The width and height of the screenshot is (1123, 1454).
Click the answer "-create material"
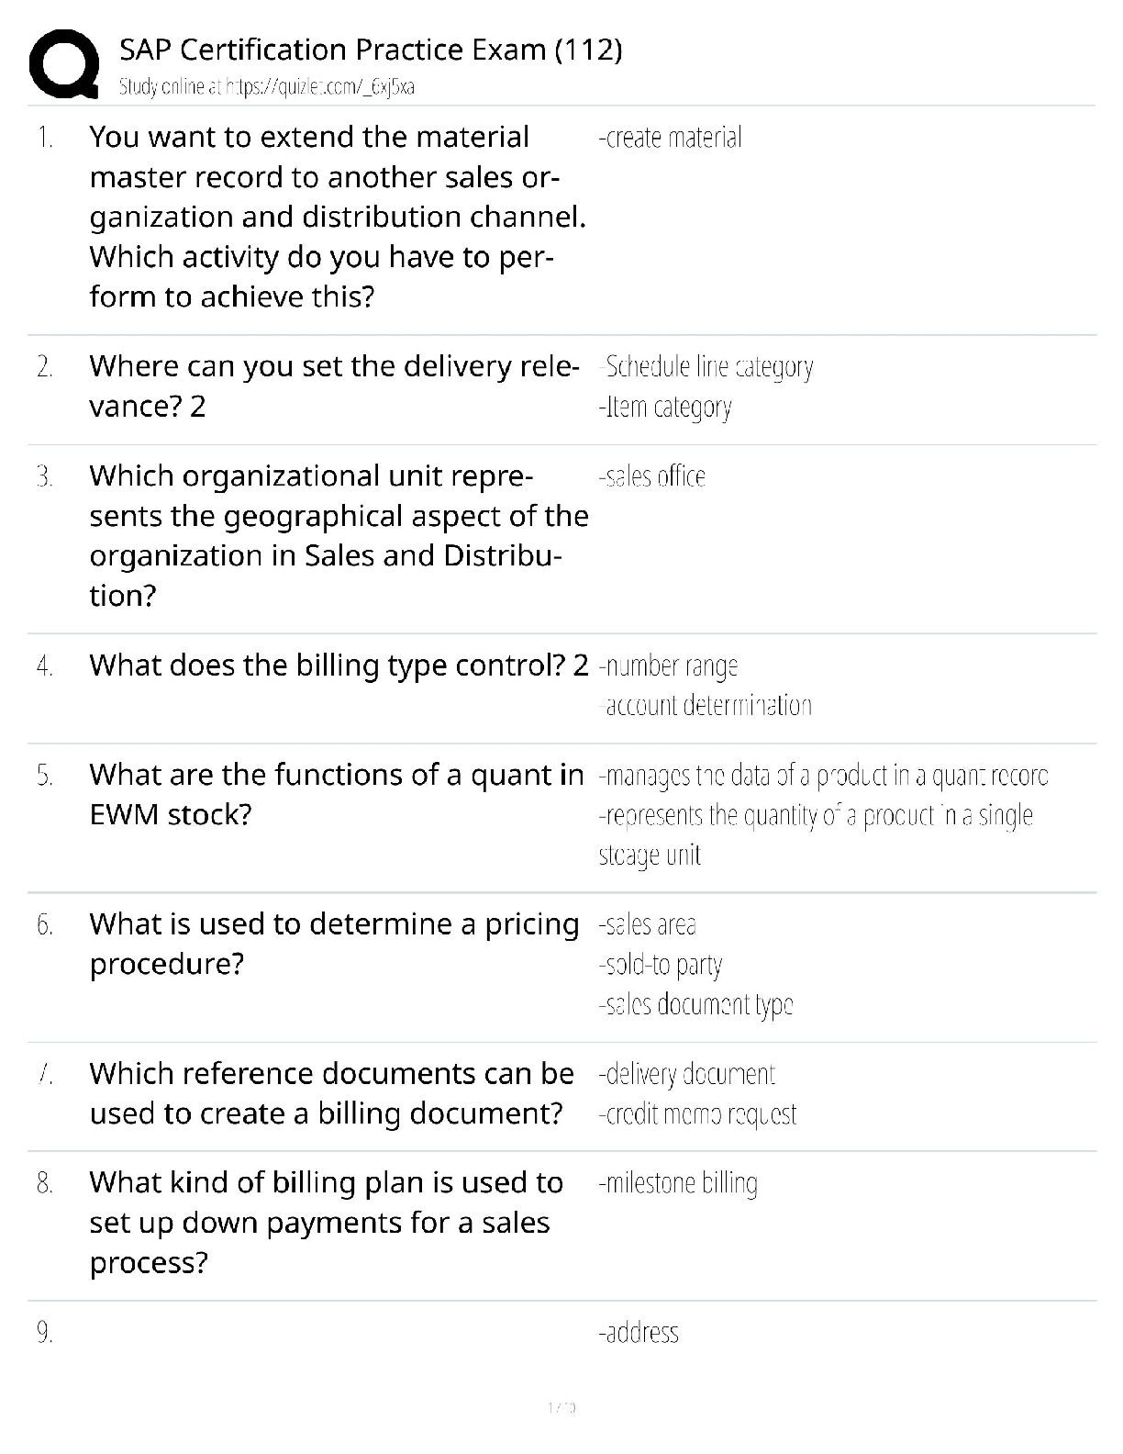coord(670,138)
